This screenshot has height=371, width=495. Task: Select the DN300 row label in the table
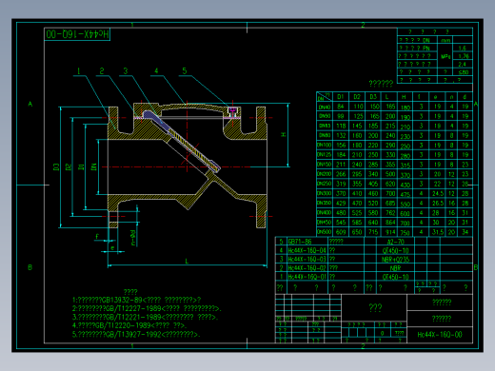pyautogui.click(x=324, y=193)
